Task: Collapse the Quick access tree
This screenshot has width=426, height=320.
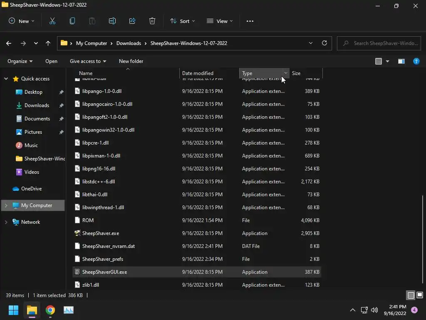Action: 6,79
